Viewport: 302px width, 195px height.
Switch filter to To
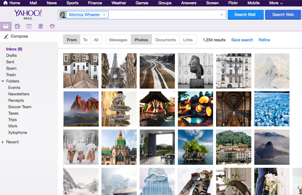(x=85, y=40)
